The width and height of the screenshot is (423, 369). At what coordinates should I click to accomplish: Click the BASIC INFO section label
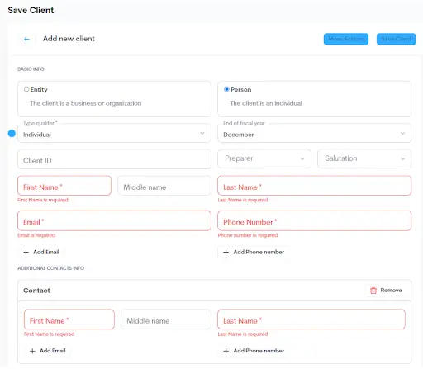(x=31, y=69)
